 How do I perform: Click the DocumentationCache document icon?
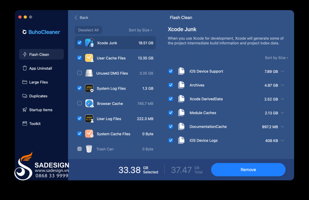(x=181, y=126)
